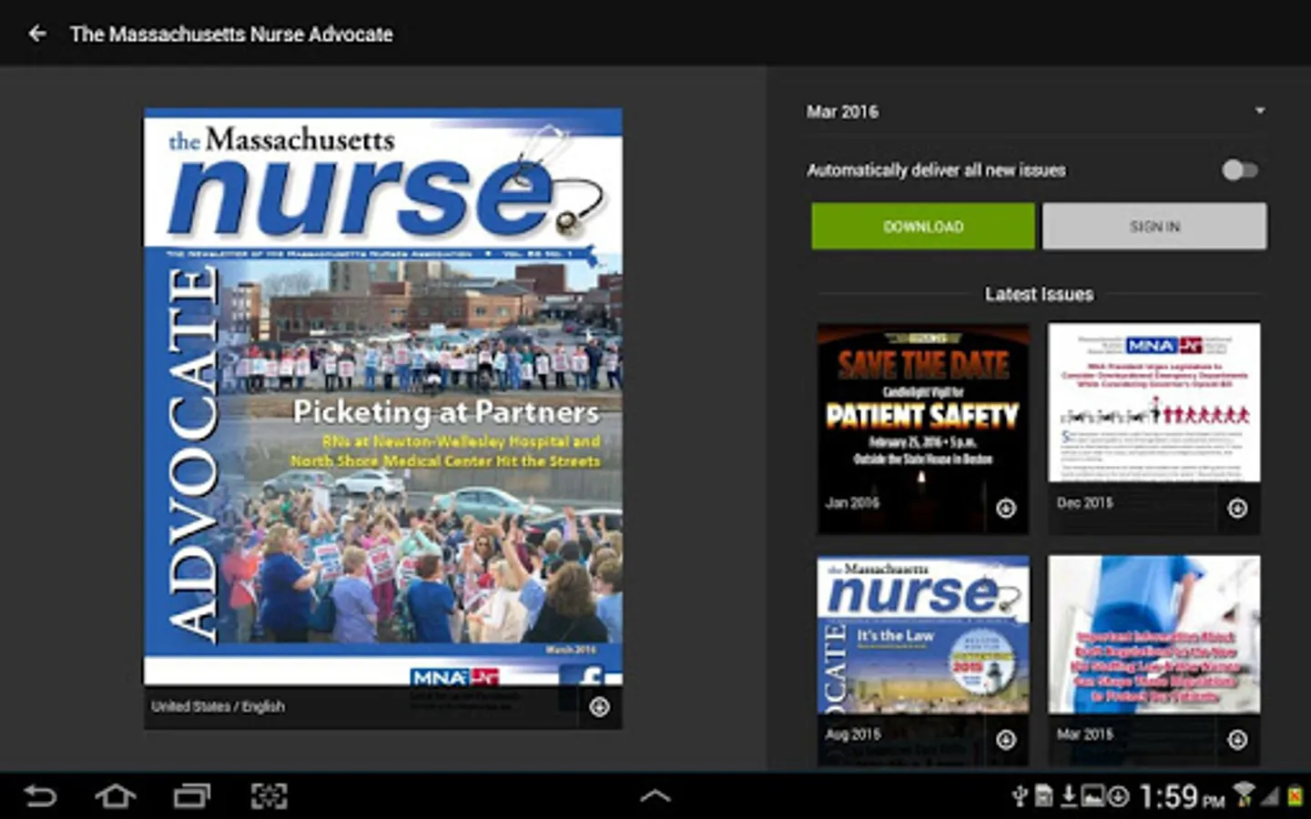1311x819 pixels.
Task: Tap the Wi-Fi status icon
Action: coord(1244,795)
